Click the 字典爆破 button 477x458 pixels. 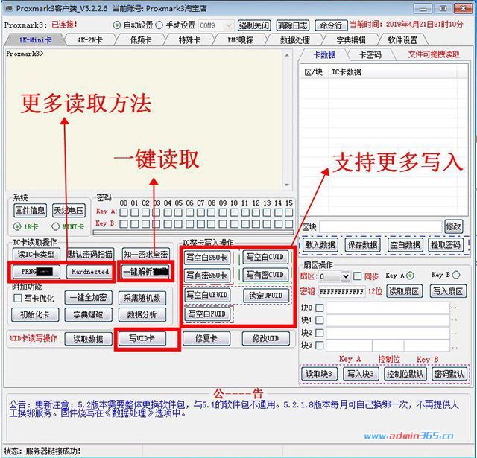point(88,314)
